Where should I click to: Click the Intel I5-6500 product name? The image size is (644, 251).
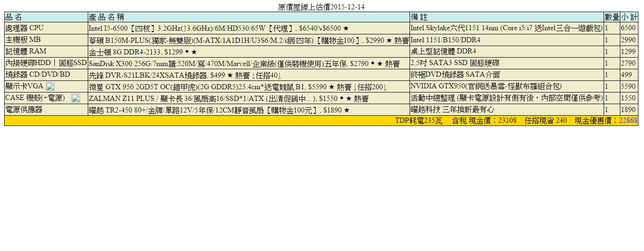[218, 28]
